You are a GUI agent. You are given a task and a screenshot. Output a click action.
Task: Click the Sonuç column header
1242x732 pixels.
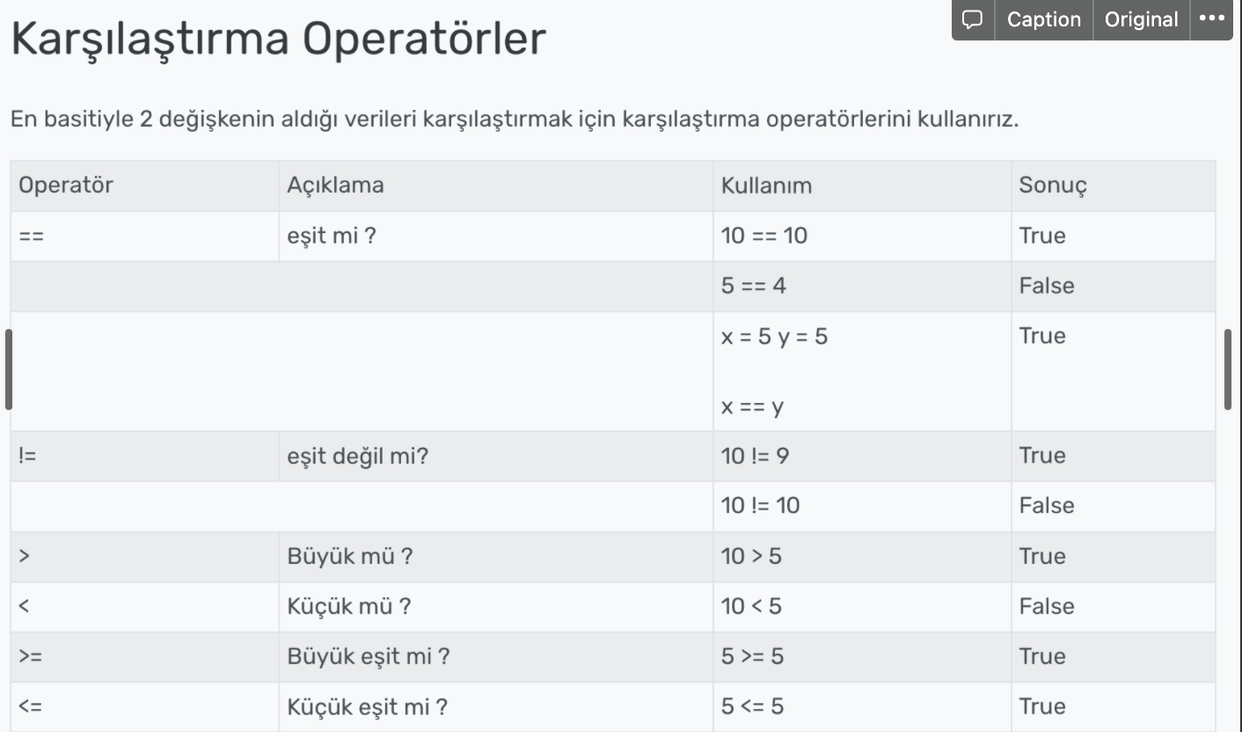tap(1114, 186)
